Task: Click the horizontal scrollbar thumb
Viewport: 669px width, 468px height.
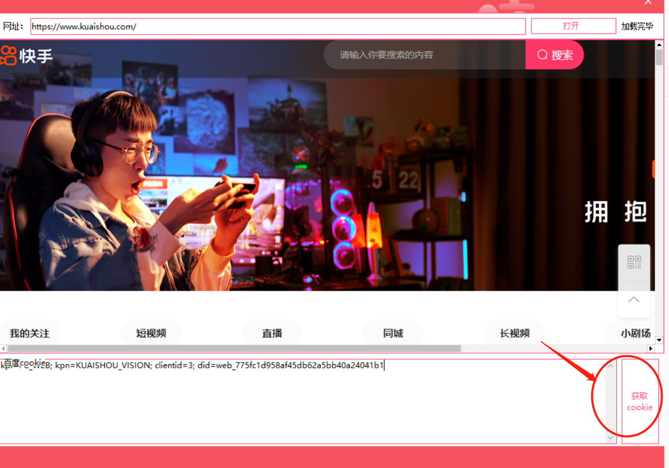Action: point(234,348)
